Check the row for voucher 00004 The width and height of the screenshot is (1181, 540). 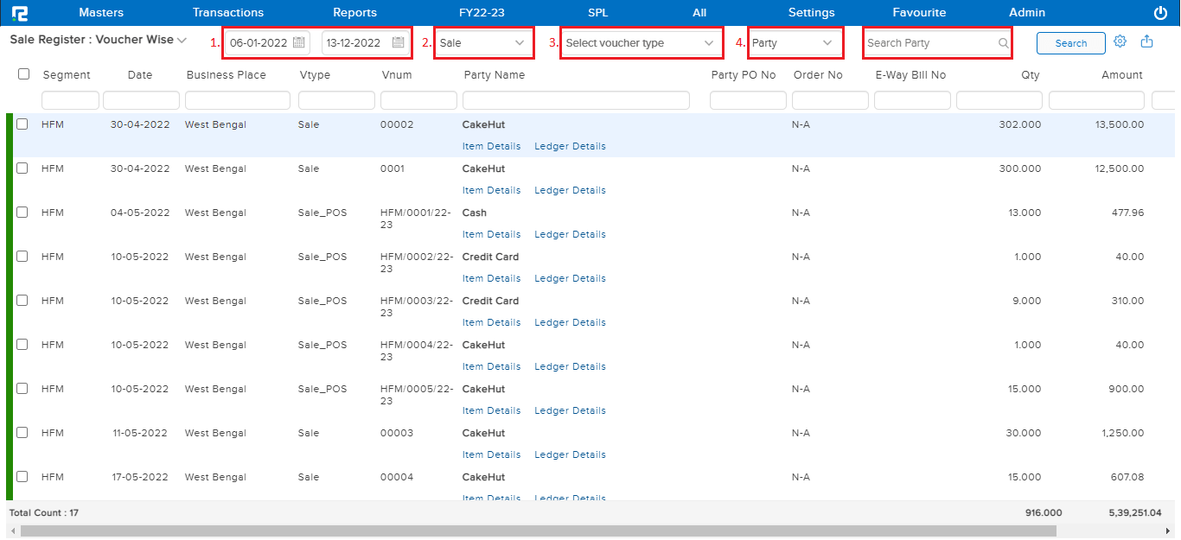[22, 476]
